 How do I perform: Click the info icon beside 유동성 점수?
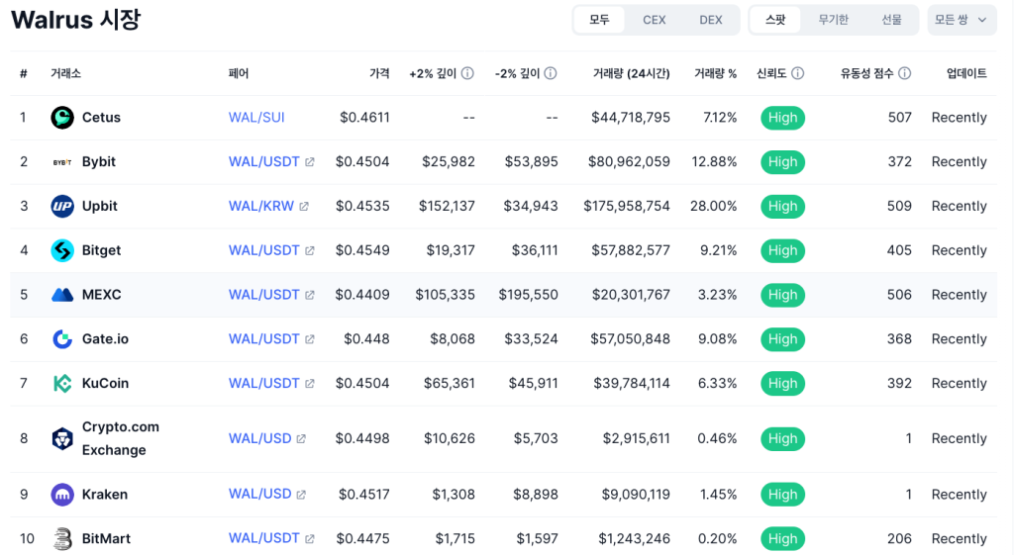905,73
